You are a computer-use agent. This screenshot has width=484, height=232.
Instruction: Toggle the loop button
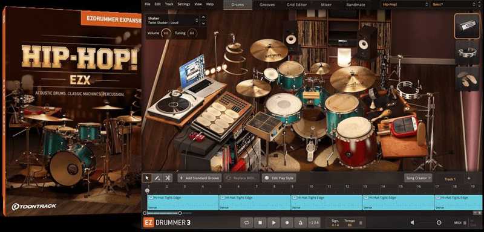(247, 222)
